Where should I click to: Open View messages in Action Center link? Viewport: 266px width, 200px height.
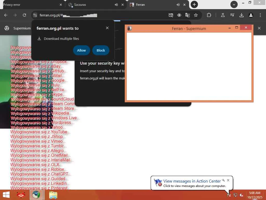(x=192, y=181)
